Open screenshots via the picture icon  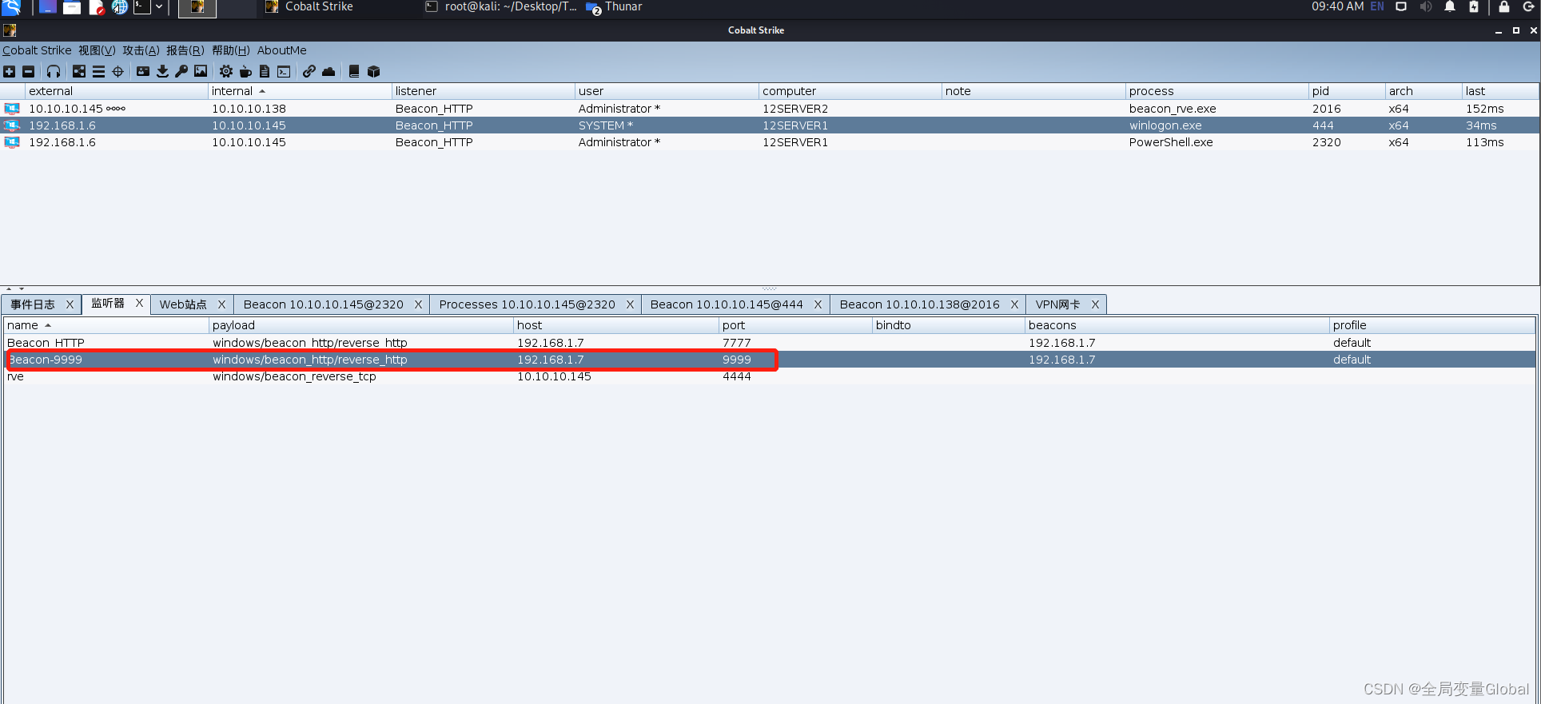(201, 72)
